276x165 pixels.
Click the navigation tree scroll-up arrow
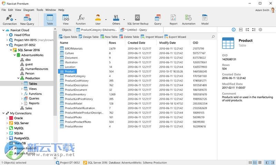(55, 29)
